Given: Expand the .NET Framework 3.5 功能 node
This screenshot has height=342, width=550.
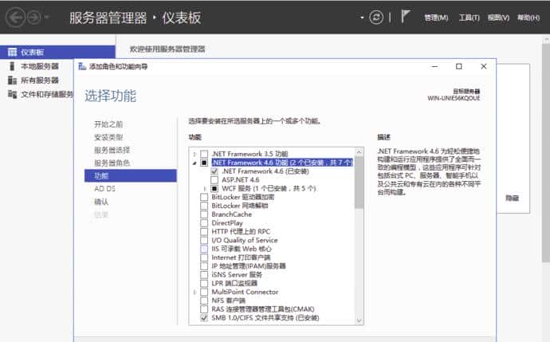Looking at the screenshot, I should (194, 154).
